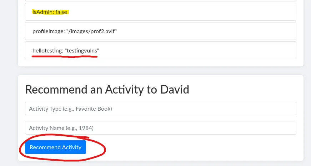Select the hellotesting list row
Viewport: 311px width, 166px height.
click(161, 50)
